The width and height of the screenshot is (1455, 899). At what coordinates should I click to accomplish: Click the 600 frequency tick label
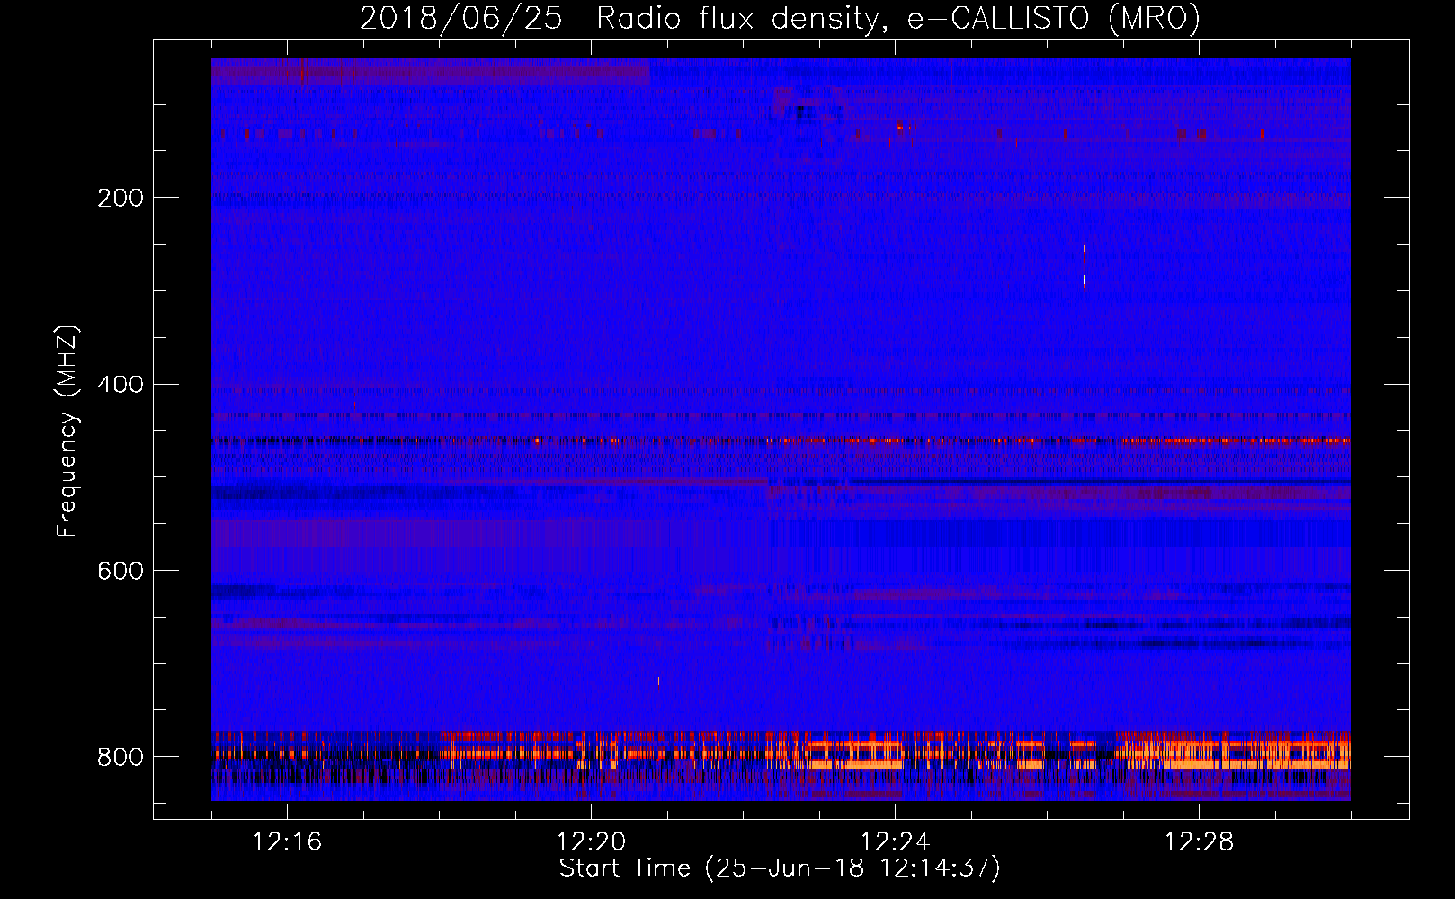(x=121, y=572)
